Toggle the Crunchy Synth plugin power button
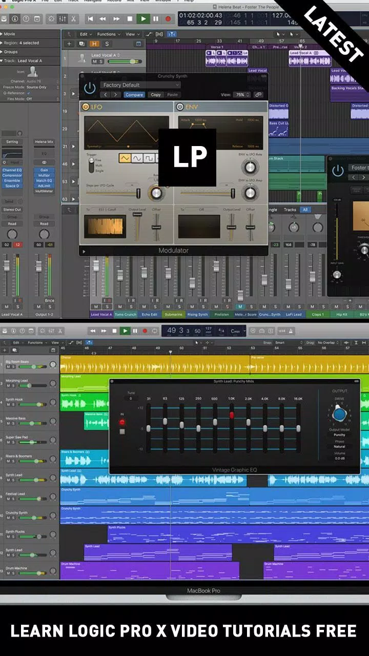This screenshot has width=369, height=656. click(x=90, y=88)
